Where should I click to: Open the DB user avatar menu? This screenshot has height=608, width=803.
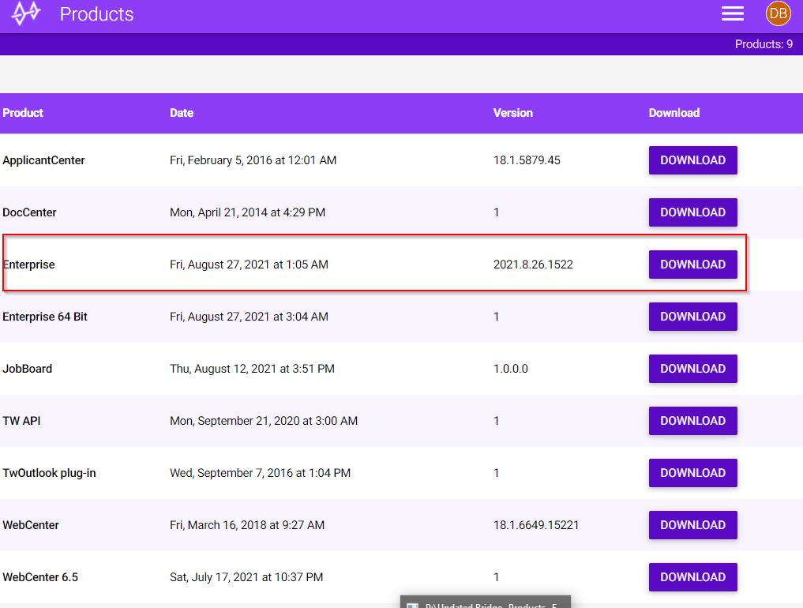[778, 14]
